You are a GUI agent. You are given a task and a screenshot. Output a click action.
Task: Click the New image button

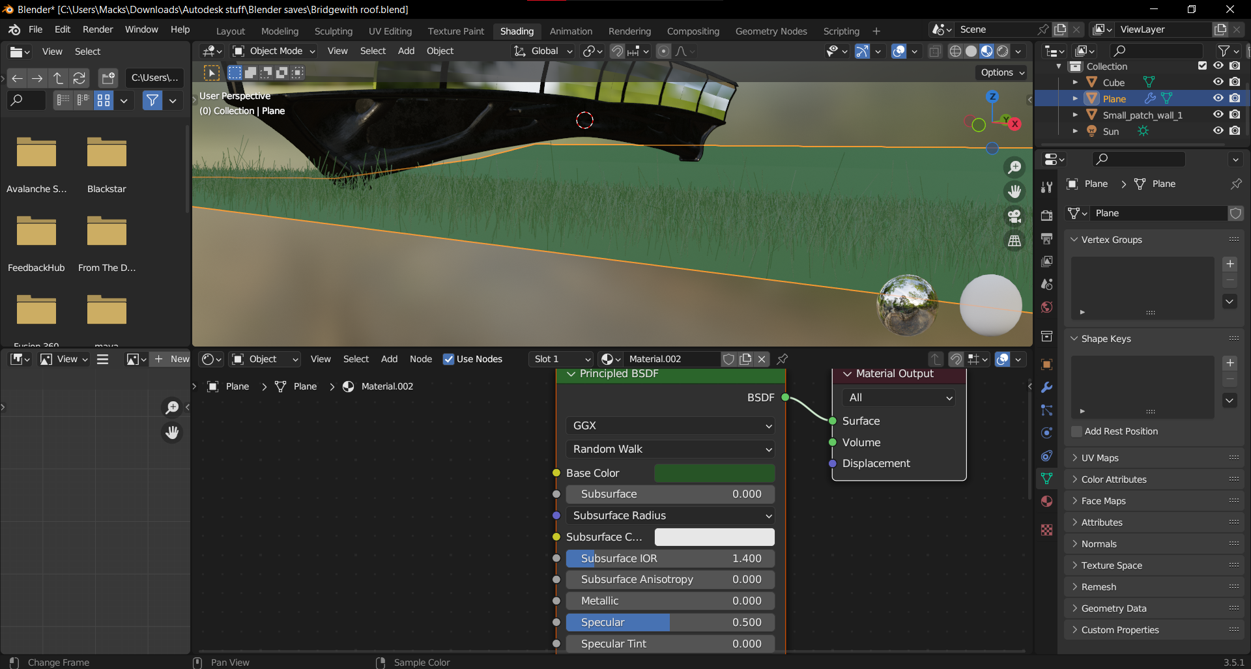[x=171, y=359]
